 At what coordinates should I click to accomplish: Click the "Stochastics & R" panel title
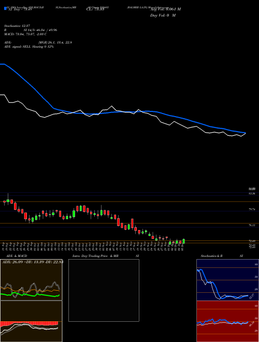coord(211,256)
